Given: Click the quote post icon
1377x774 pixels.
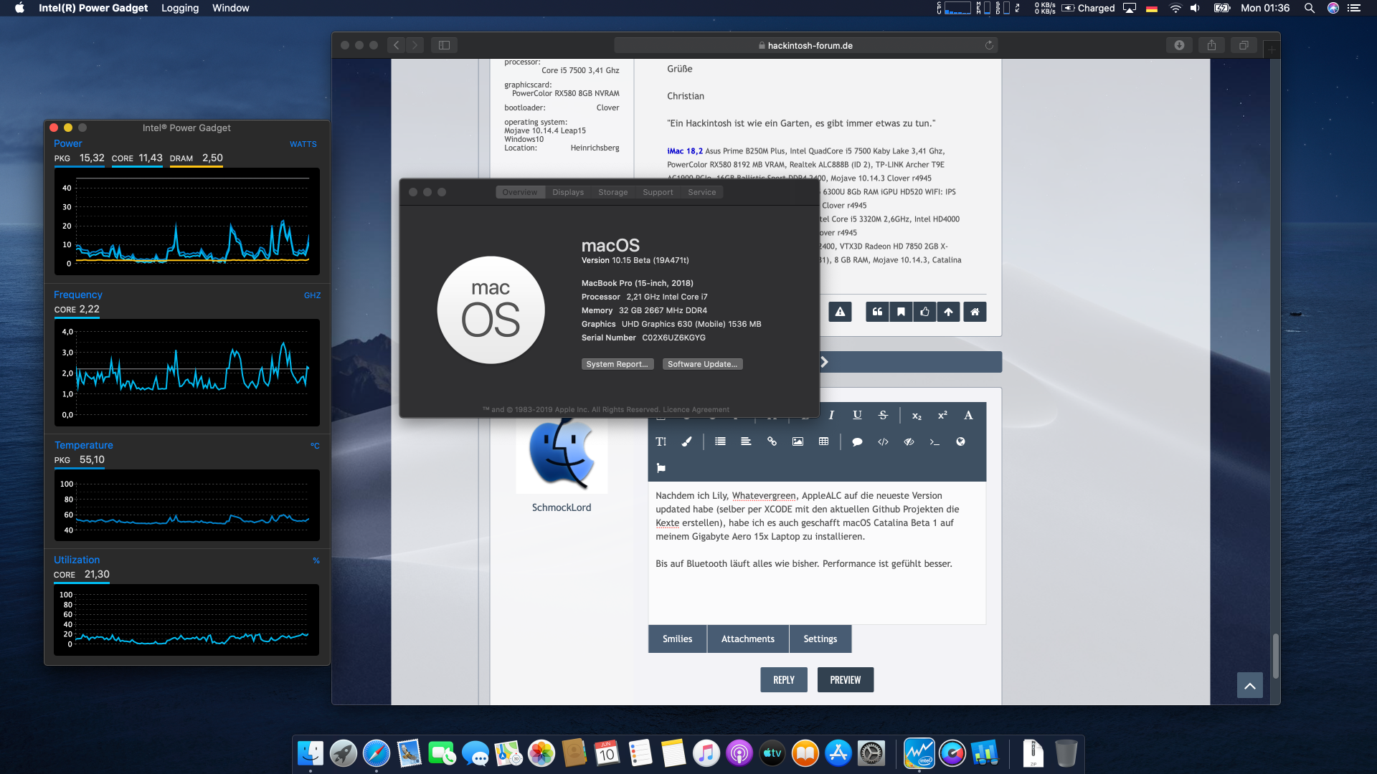Looking at the screenshot, I should 876,312.
